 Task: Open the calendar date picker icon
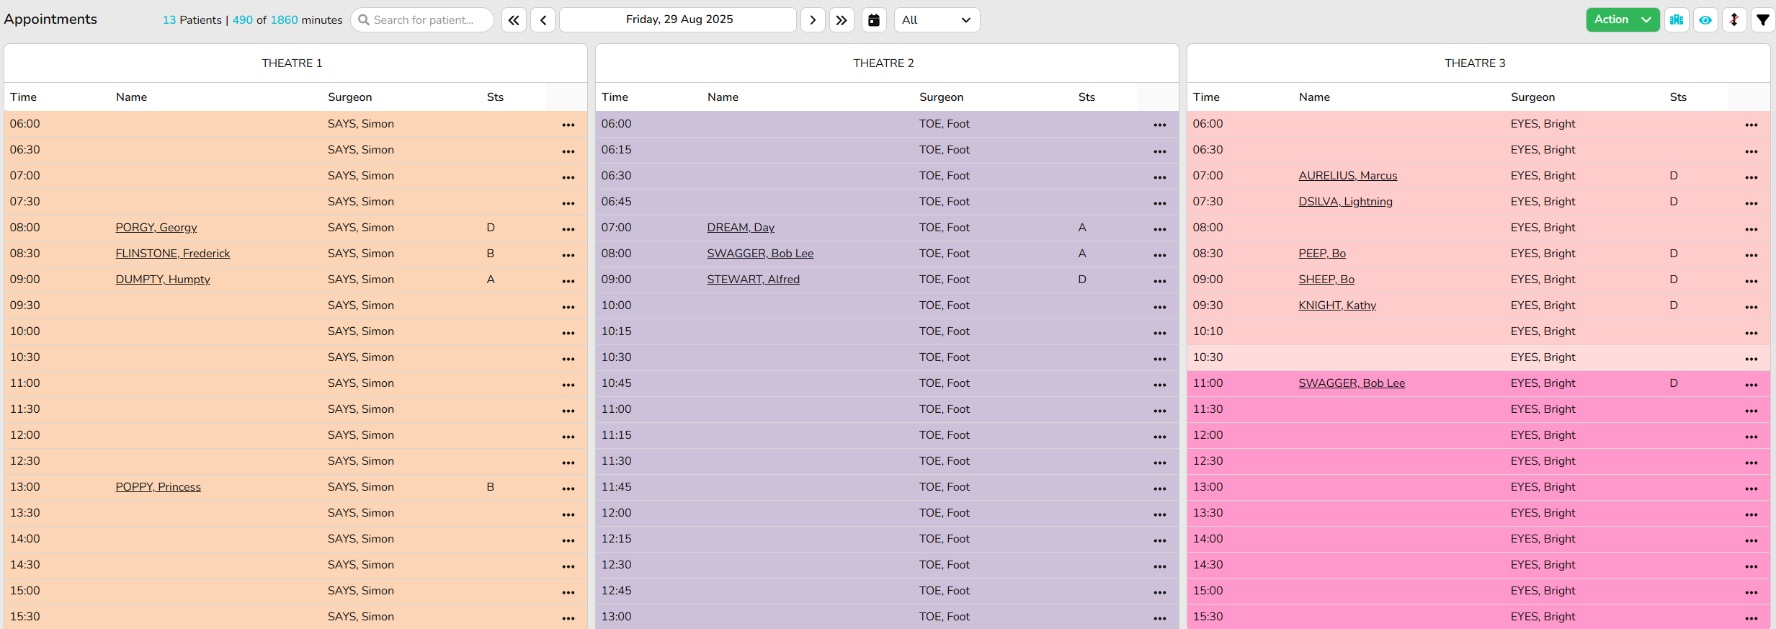[873, 20]
